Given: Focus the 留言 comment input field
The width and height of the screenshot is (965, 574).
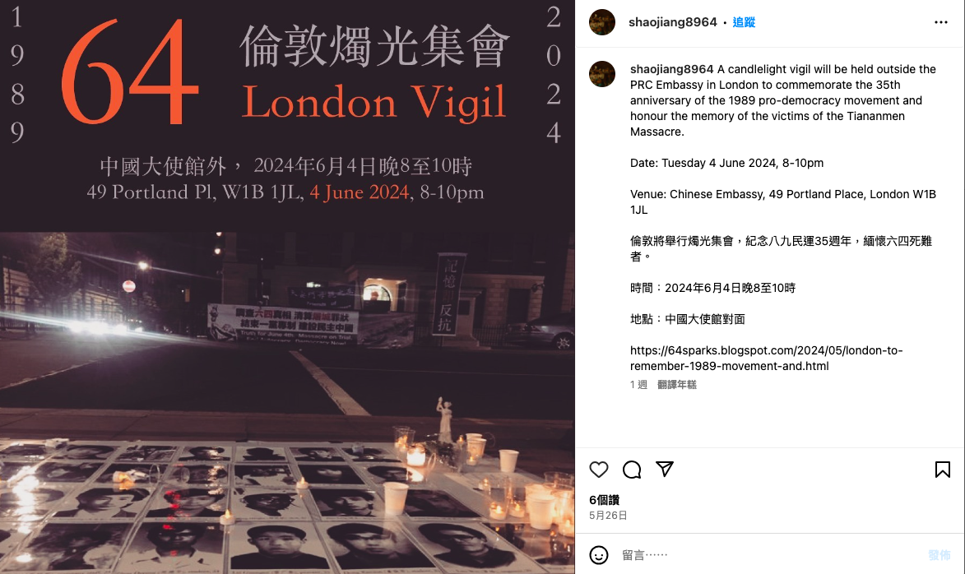Looking at the screenshot, I should (769, 555).
